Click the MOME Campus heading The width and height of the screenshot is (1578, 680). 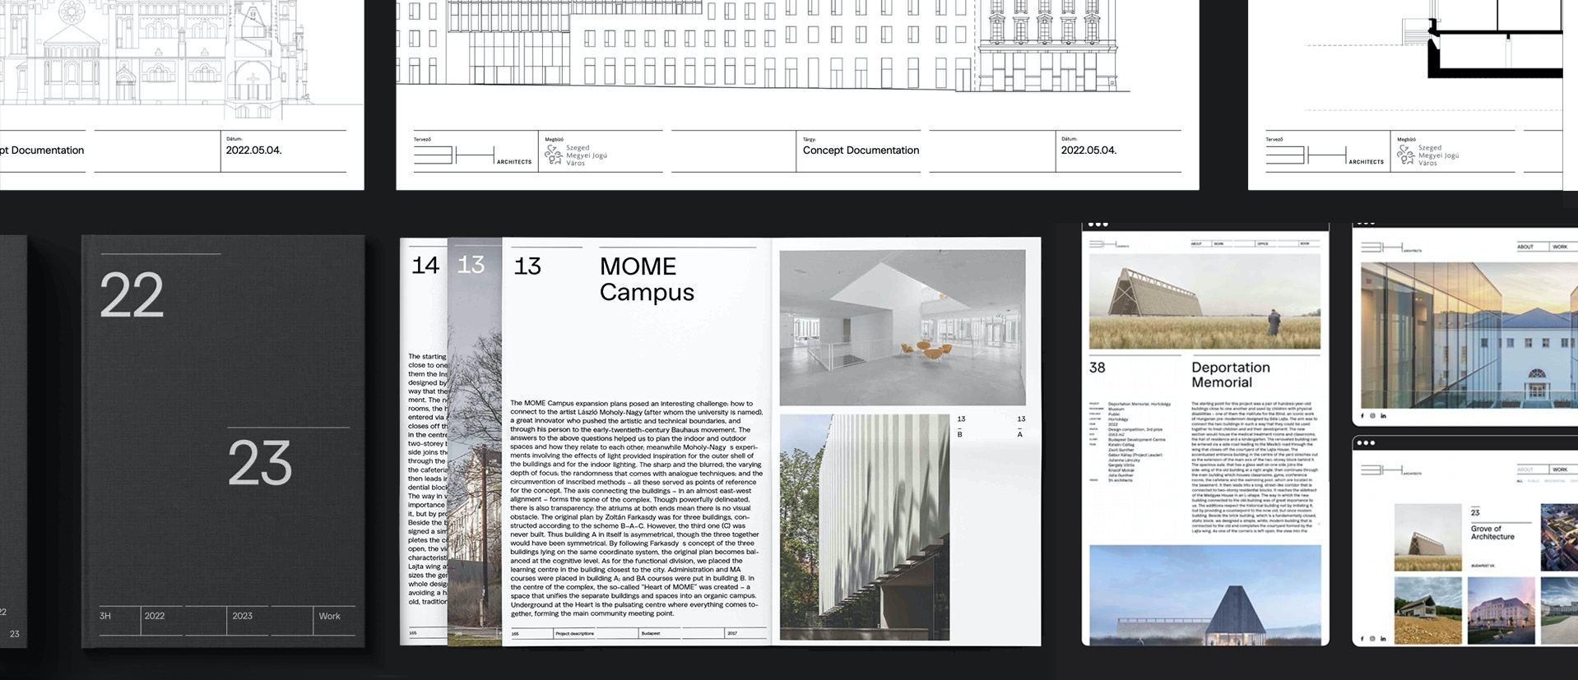tap(647, 279)
